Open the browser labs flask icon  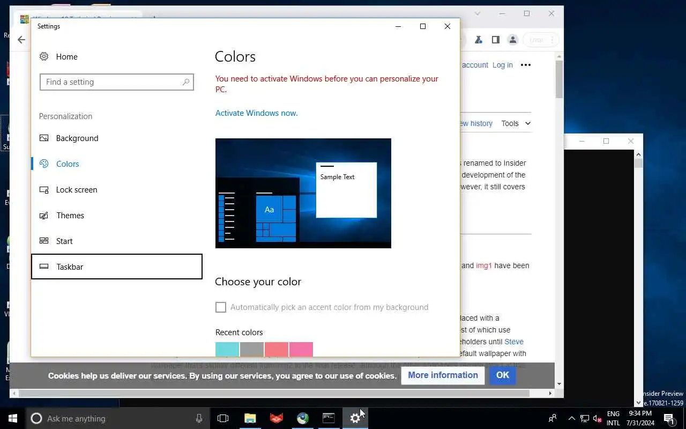tap(479, 40)
